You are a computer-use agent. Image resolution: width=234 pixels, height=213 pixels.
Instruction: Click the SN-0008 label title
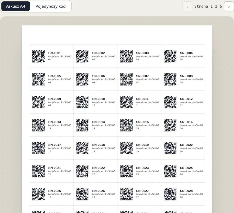(186, 76)
